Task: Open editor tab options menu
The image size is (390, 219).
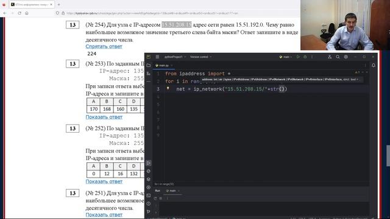Action: coord(365,65)
